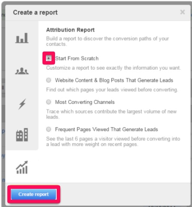Open the attribution growth chart icon
This screenshot has height=207, width=192.
click(22, 167)
